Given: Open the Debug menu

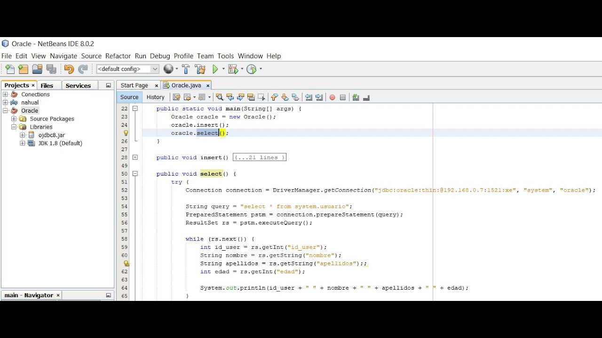Looking at the screenshot, I should 160,56.
